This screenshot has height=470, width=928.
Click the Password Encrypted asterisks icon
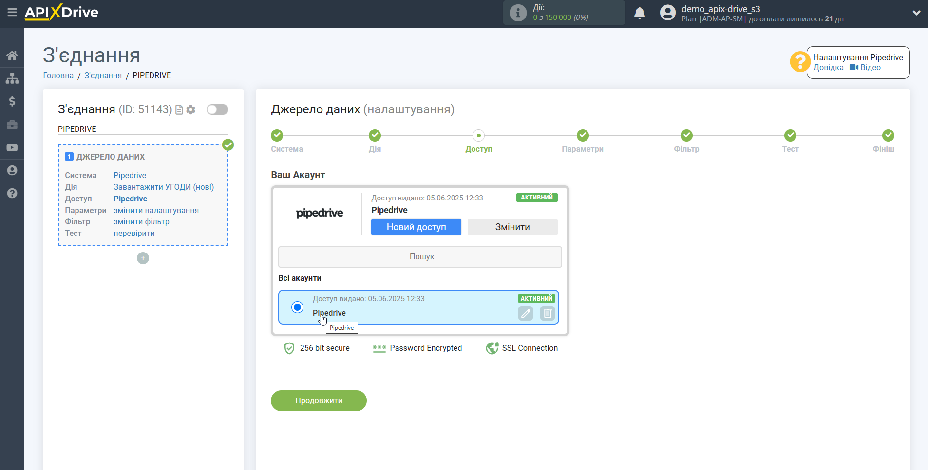[379, 348]
